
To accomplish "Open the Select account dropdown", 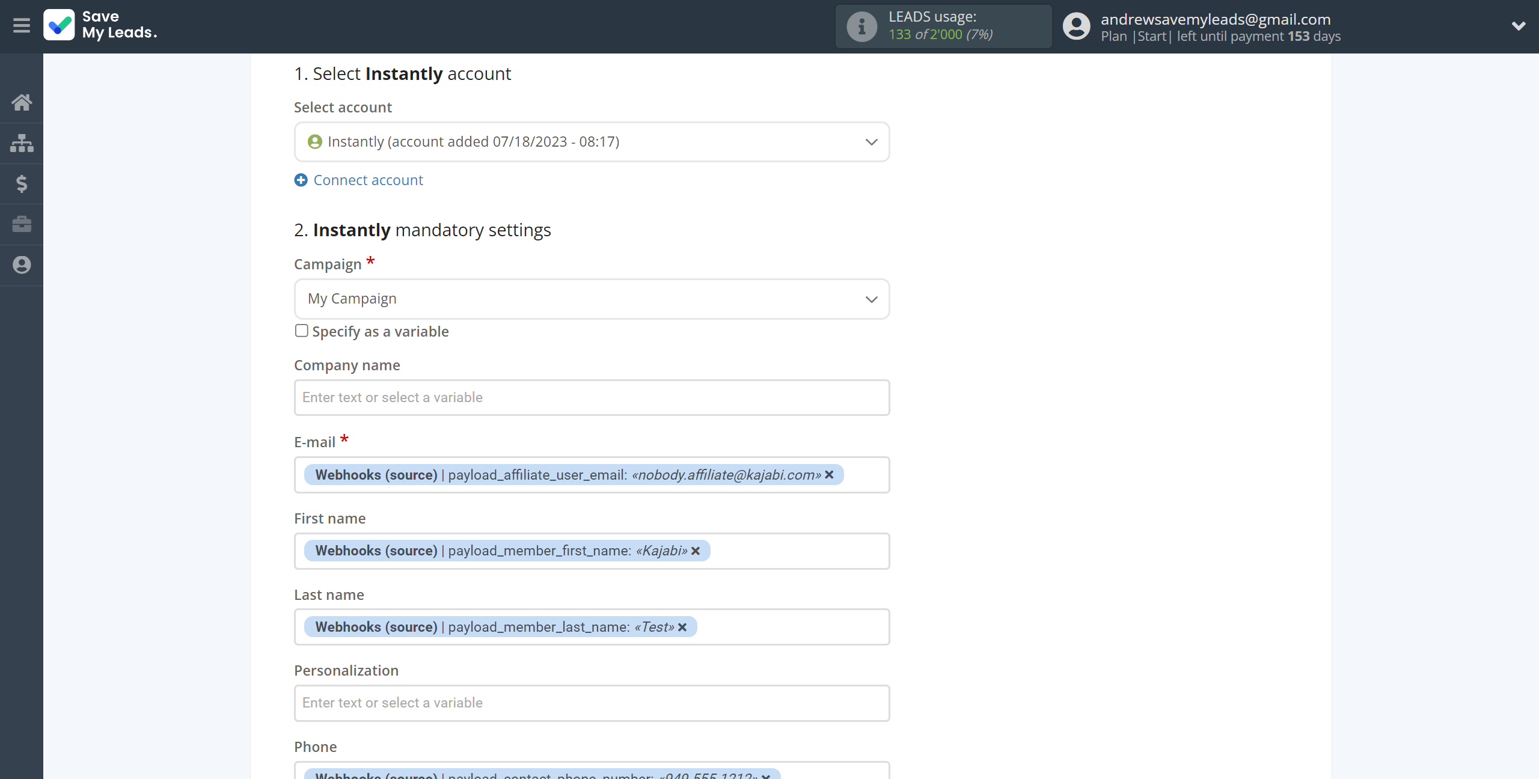I will [592, 142].
